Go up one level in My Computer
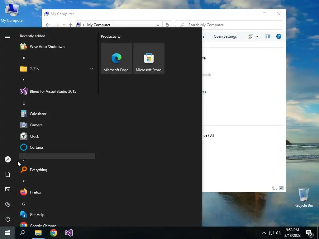Screen dimensions: 319x239 pos(71,25)
